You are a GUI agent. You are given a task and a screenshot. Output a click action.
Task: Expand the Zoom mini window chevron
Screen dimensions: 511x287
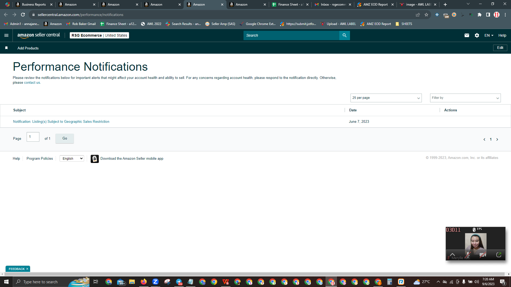pyautogui.click(x=452, y=254)
